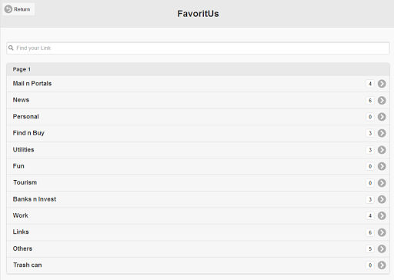Click the Trash can arrow icon
The width and height of the screenshot is (394, 280).
382,265
